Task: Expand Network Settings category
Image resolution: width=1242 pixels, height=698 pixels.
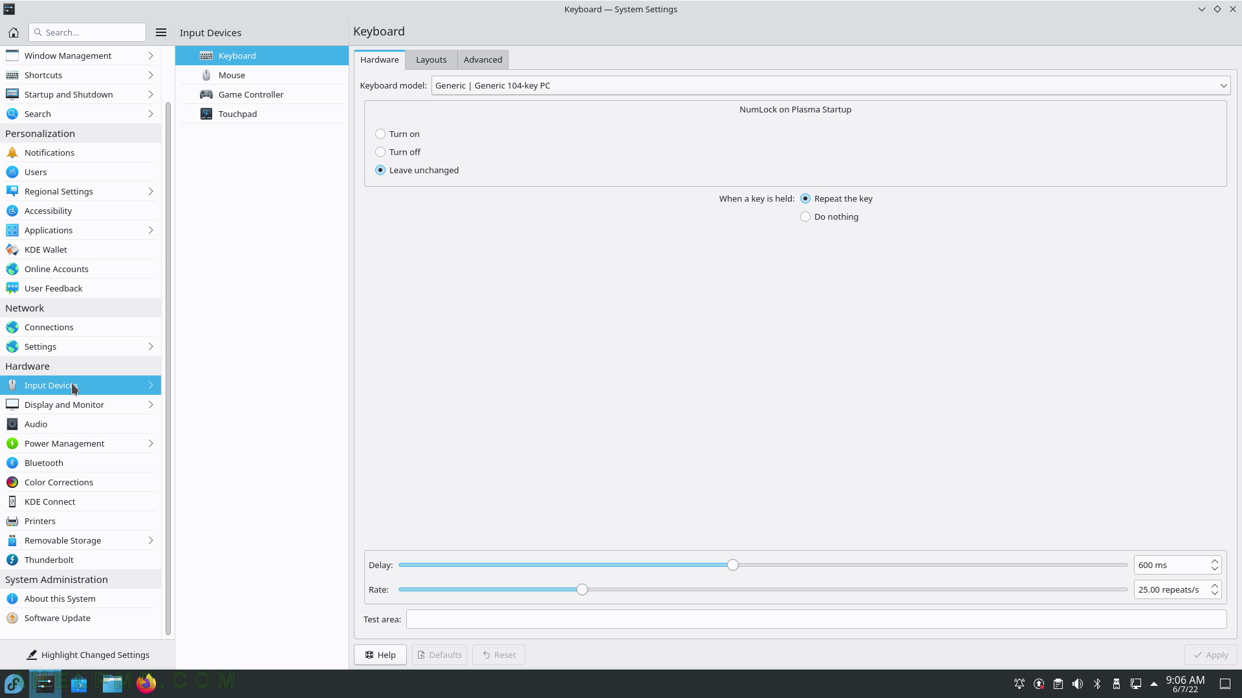Action: (x=151, y=346)
